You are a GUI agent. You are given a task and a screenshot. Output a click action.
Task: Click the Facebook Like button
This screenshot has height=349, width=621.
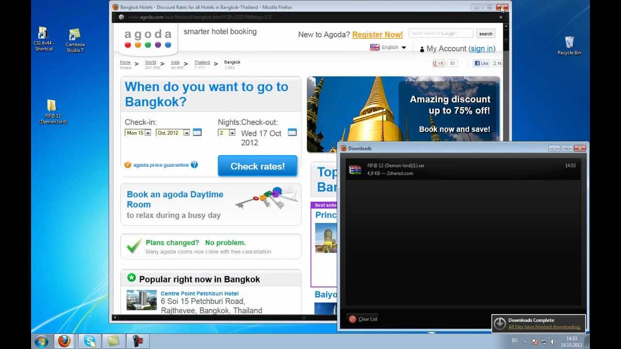[x=482, y=63]
